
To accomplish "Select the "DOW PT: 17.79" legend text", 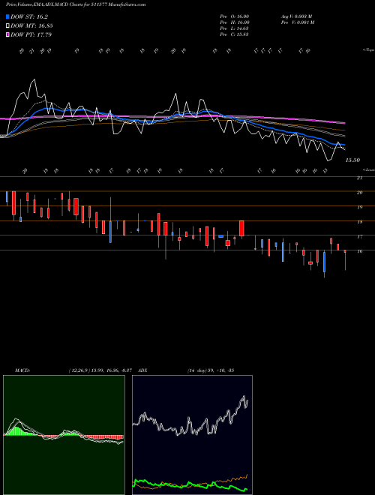I will pos(31,34).
